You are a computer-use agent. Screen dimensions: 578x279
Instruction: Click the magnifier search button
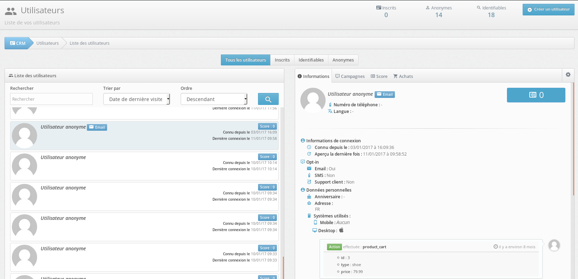tap(268, 99)
